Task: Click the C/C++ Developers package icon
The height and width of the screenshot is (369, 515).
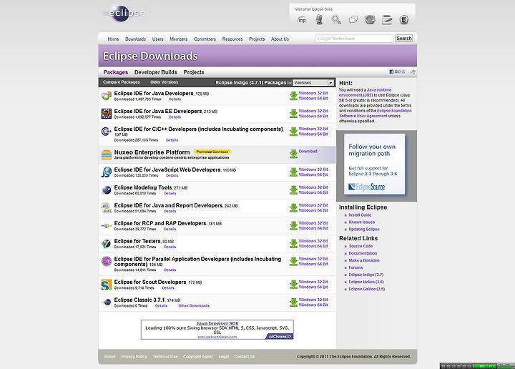Action: click(x=107, y=132)
